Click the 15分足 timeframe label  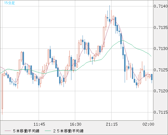pyautogui.click(x=9, y=3)
